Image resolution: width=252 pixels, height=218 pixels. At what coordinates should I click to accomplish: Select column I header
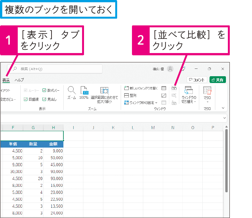click(73, 128)
